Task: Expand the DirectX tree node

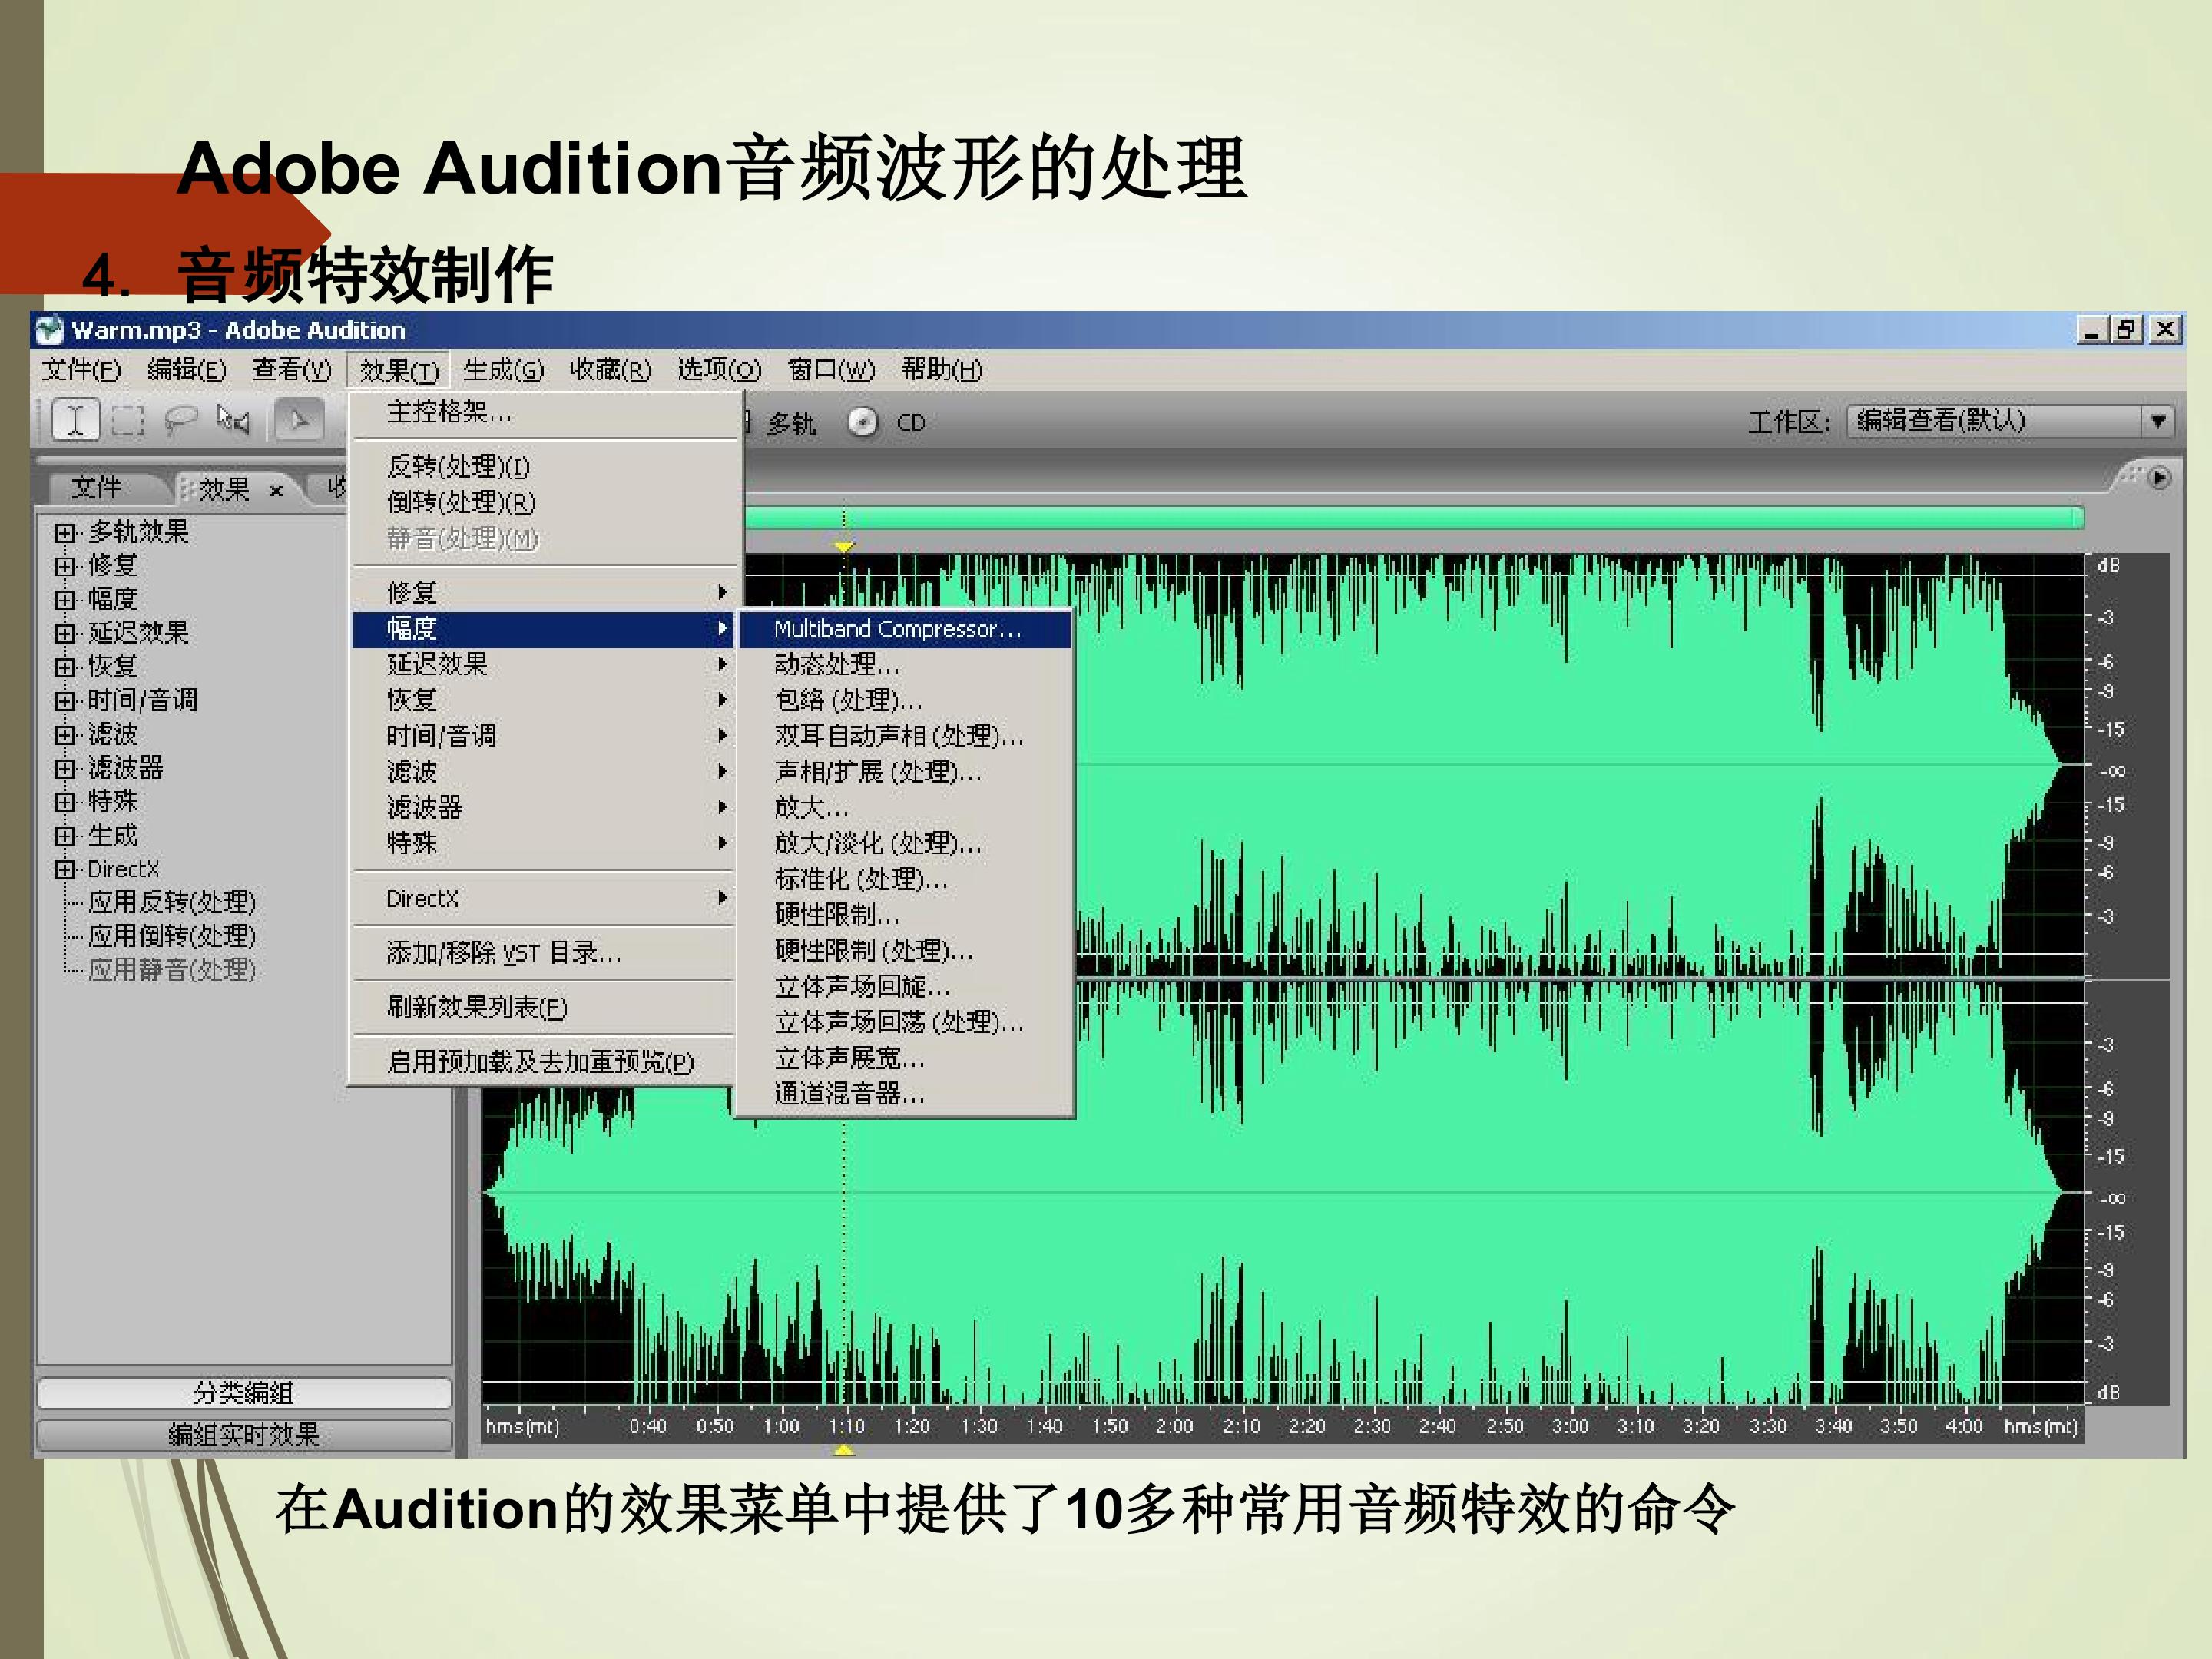Action: [65, 869]
